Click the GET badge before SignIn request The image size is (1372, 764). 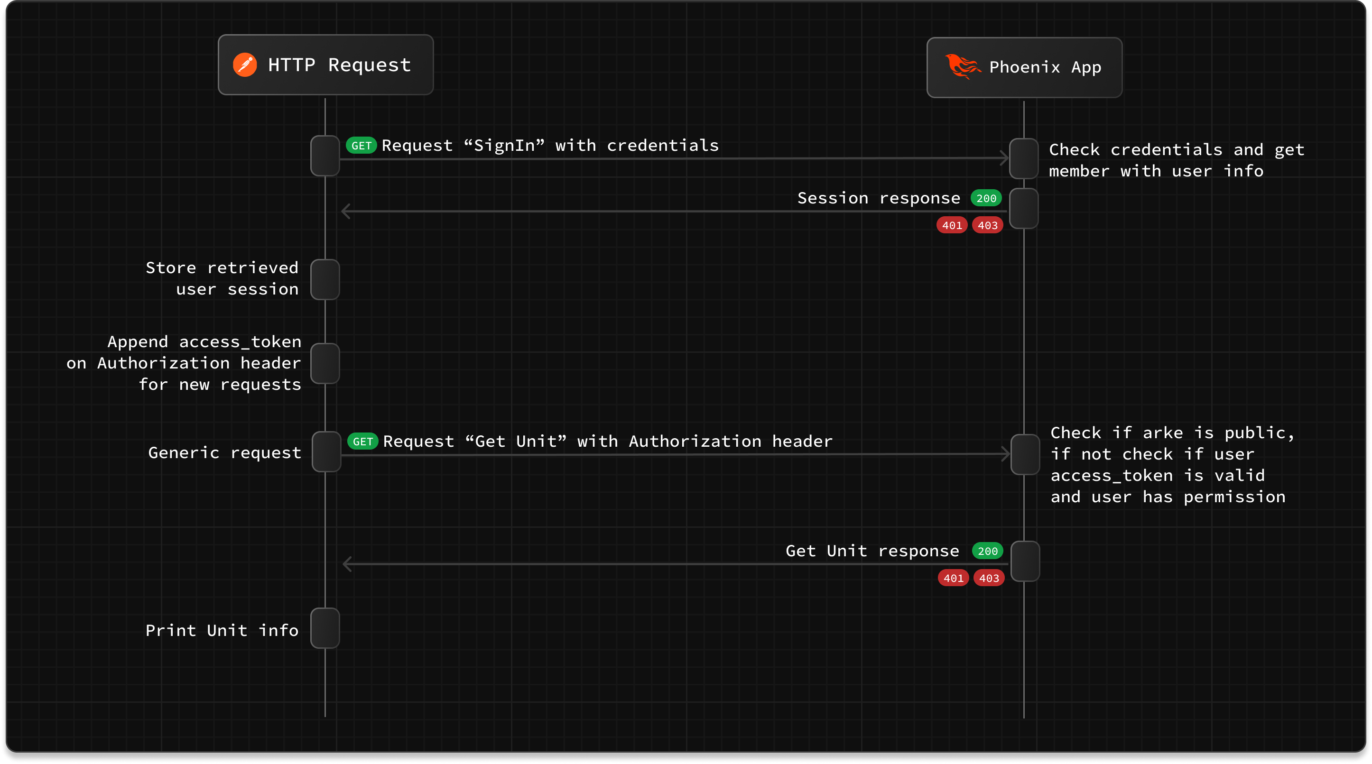click(361, 145)
